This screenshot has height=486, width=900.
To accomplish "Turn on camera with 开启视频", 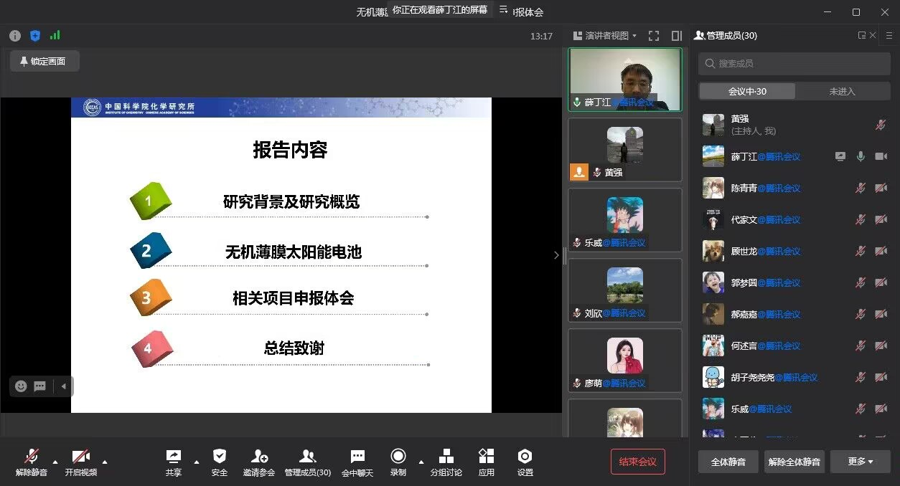I will [x=81, y=457].
